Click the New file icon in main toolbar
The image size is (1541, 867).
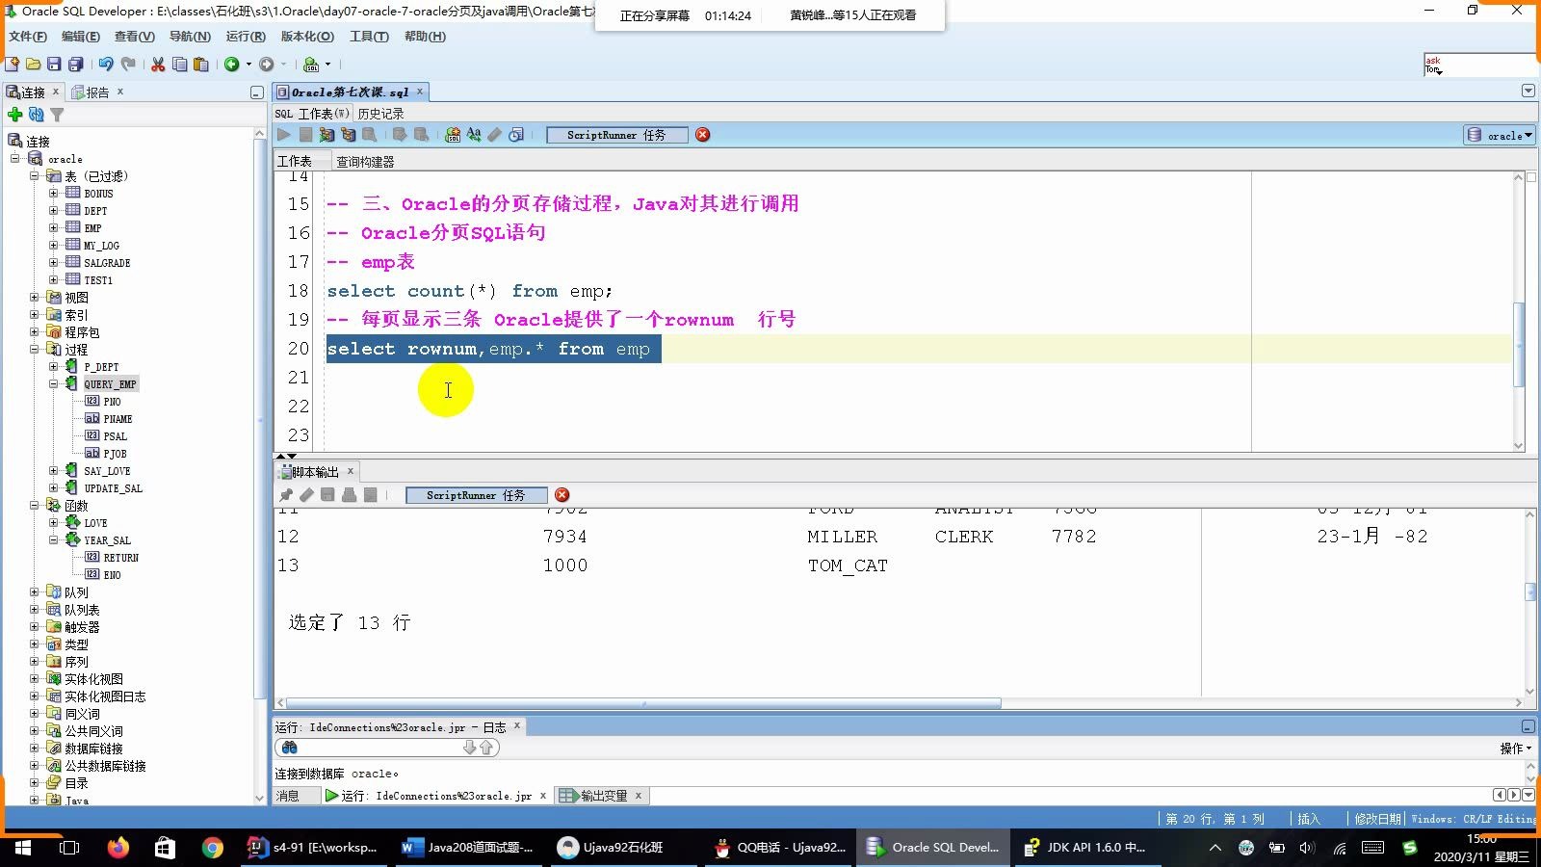coord(12,65)
